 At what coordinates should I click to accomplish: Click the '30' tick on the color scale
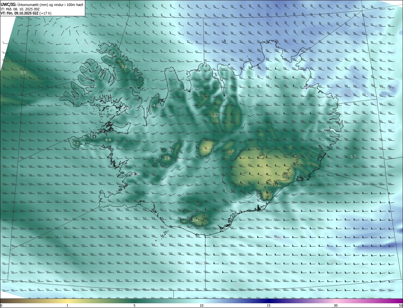click(x=336, y=305)
